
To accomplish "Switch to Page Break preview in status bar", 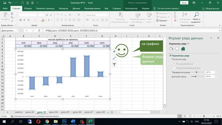I will 190,116.
